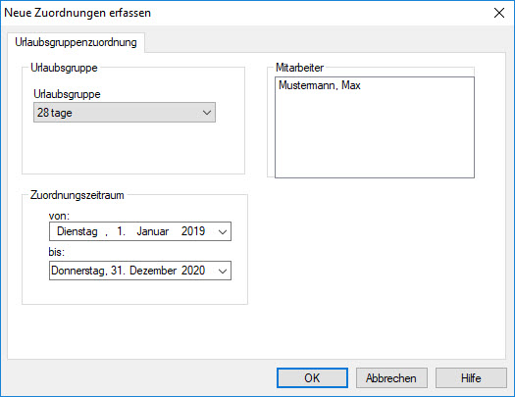
Task: Click empty area of the Mitarbeiter list box
Action: 375,138
